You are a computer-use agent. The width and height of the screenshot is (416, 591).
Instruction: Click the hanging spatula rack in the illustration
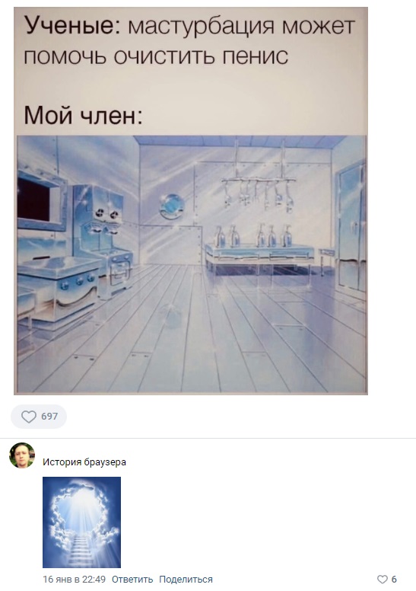(259, 194)
